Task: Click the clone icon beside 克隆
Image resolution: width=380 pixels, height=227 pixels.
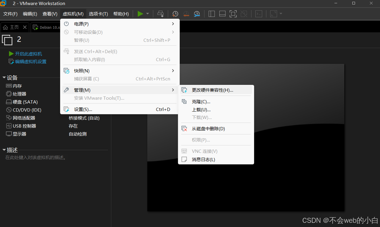Action: click(184, 101)
